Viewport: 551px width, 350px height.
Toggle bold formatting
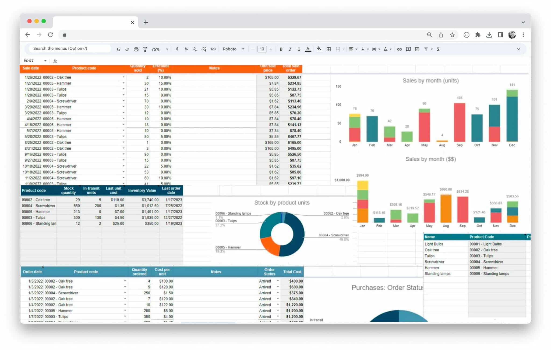(x=281, y=49)
